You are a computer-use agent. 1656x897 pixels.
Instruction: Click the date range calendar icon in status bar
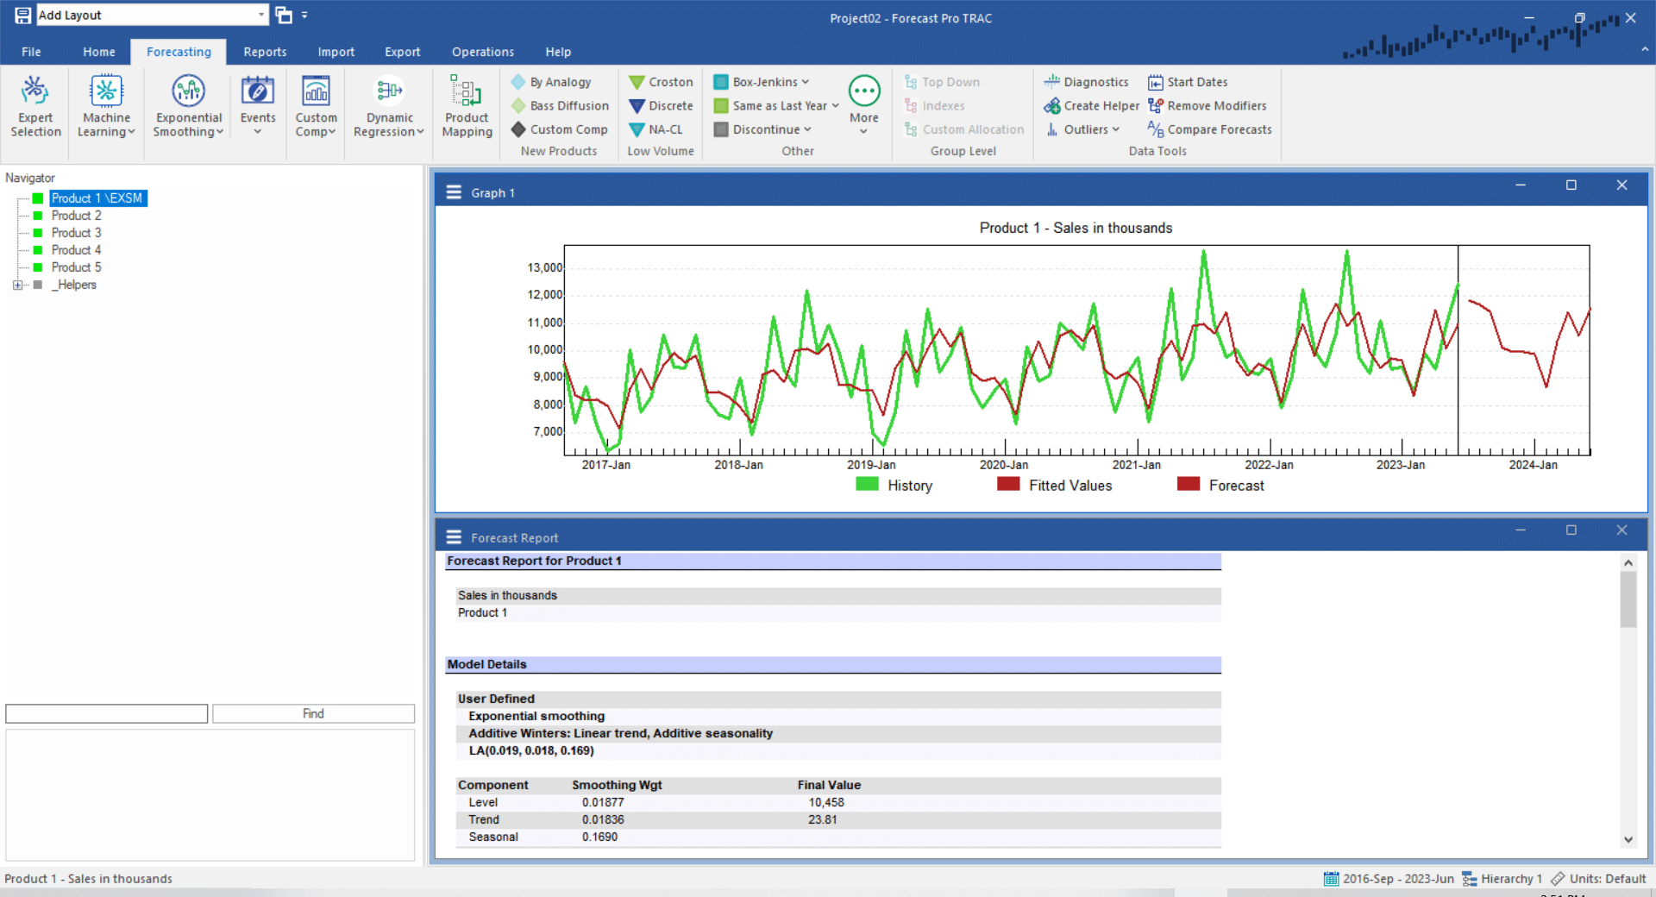(1331, 878)
